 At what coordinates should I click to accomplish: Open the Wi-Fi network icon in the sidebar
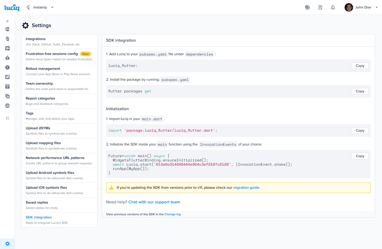(x=7, y=87)
